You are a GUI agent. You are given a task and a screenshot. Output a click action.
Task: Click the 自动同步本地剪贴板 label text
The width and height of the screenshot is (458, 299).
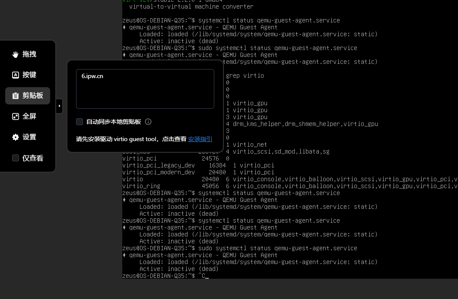(114, 122)
